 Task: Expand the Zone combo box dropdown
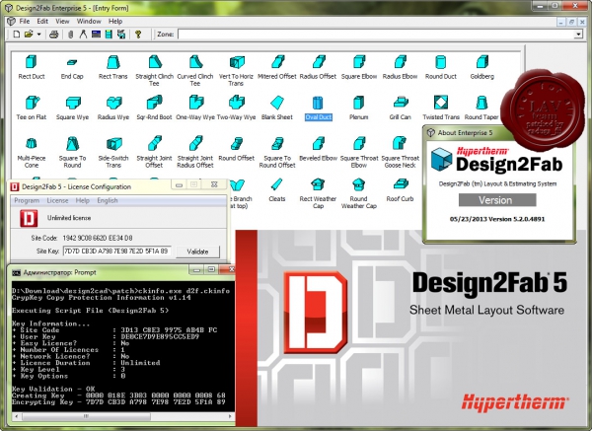tap(578, 35)
